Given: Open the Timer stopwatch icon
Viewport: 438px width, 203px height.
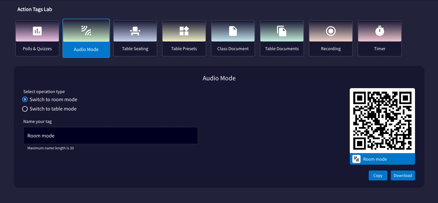Looking at the screenshot, I should click(380, 31).
